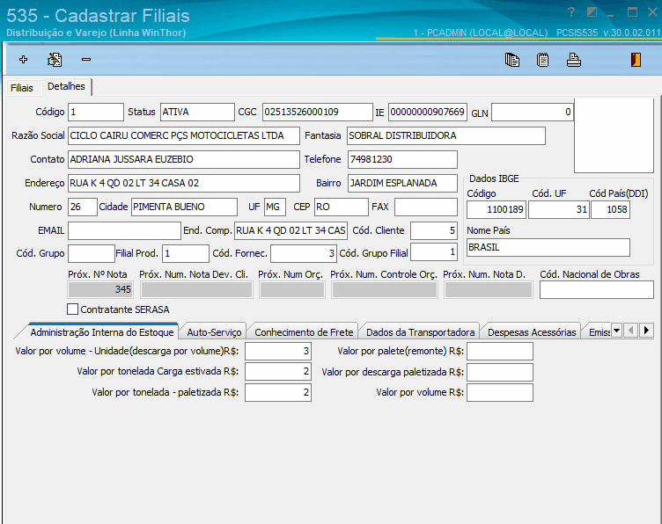
Task: Click Valor por tonelada Carga estivada field
Action: [278, 371]
